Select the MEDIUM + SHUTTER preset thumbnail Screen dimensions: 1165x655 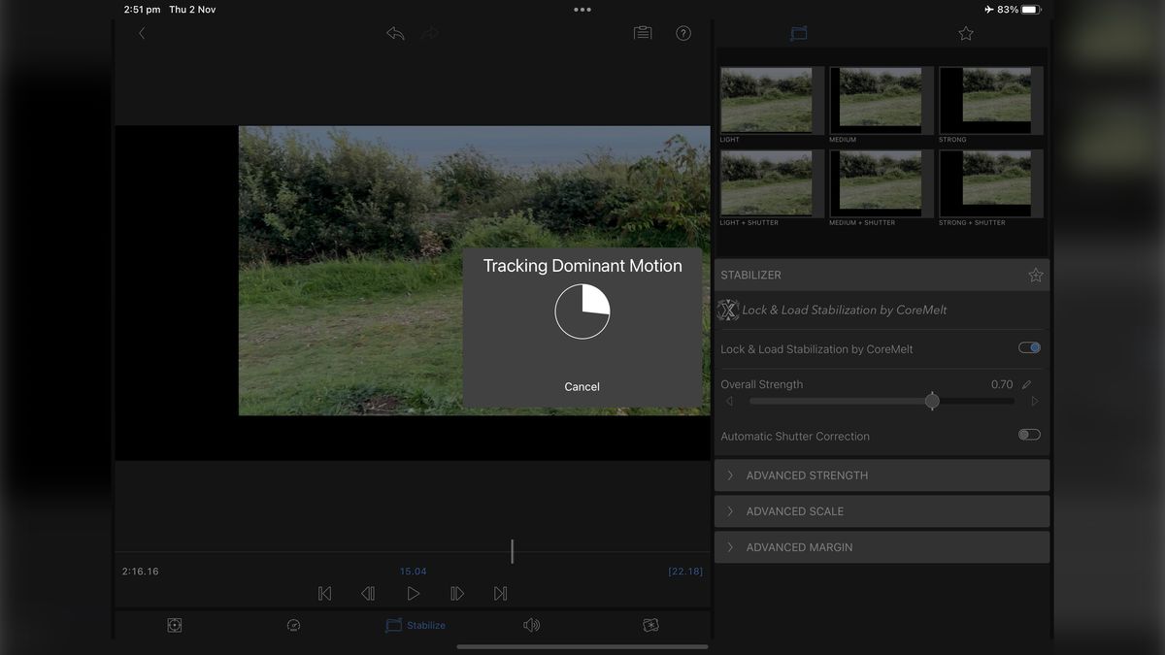tap(881, 183)
